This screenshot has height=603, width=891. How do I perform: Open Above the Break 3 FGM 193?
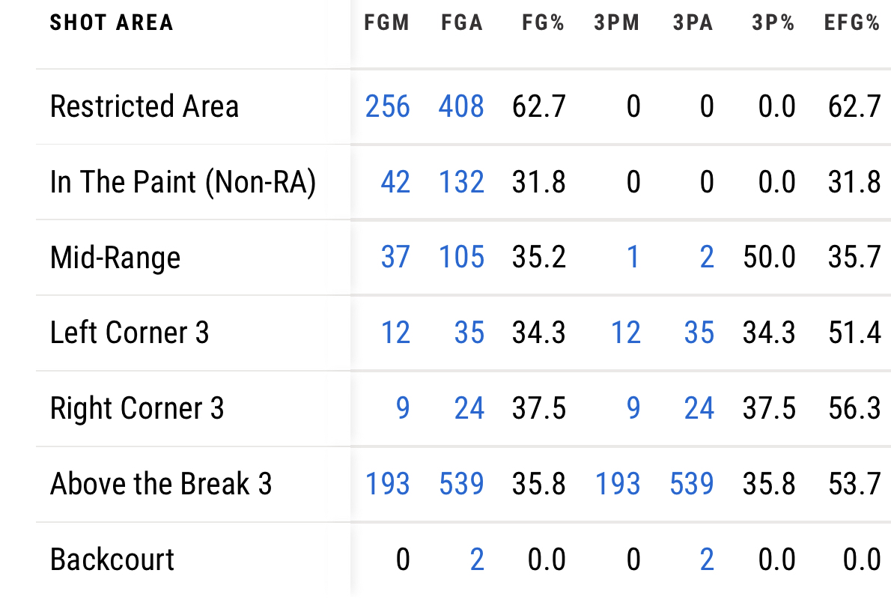point(388,484)
